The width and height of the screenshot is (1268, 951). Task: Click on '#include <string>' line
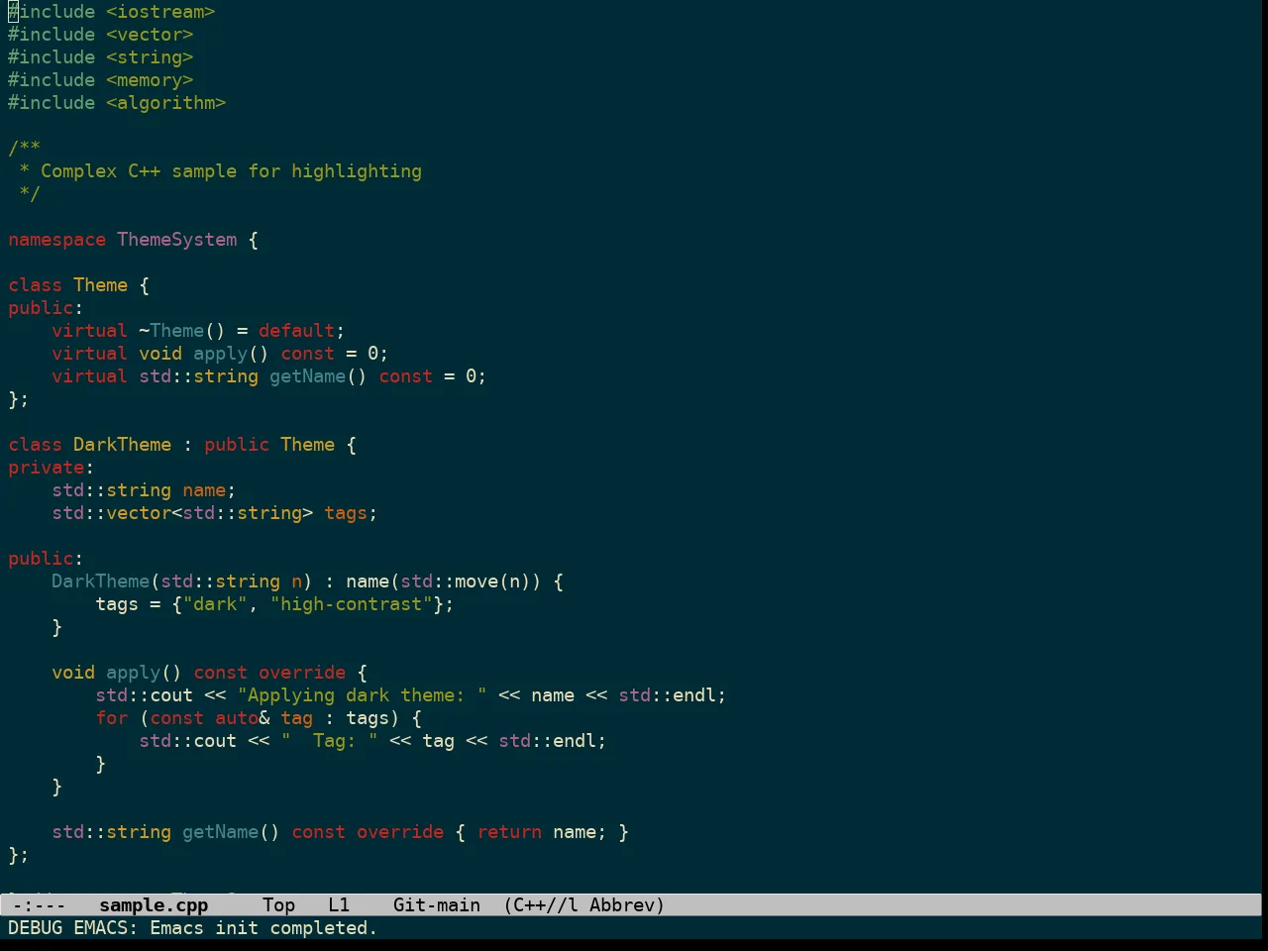click(x=101, y=57)
